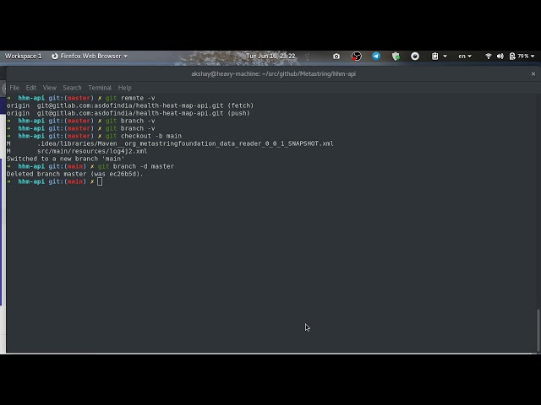The width and height of the screenshot is (541, 405).
Task: Open the Search menu in the terminal
Action: pyautogui.click(x=72, y=88)
